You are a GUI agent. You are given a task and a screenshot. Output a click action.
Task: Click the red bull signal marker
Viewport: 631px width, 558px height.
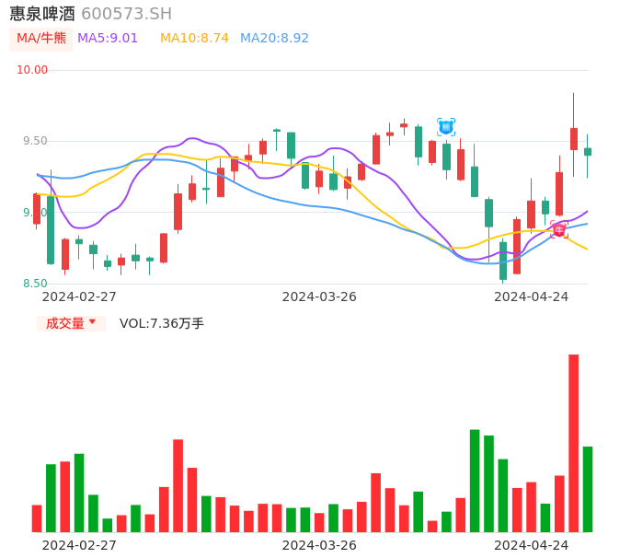tap(559, 229)
